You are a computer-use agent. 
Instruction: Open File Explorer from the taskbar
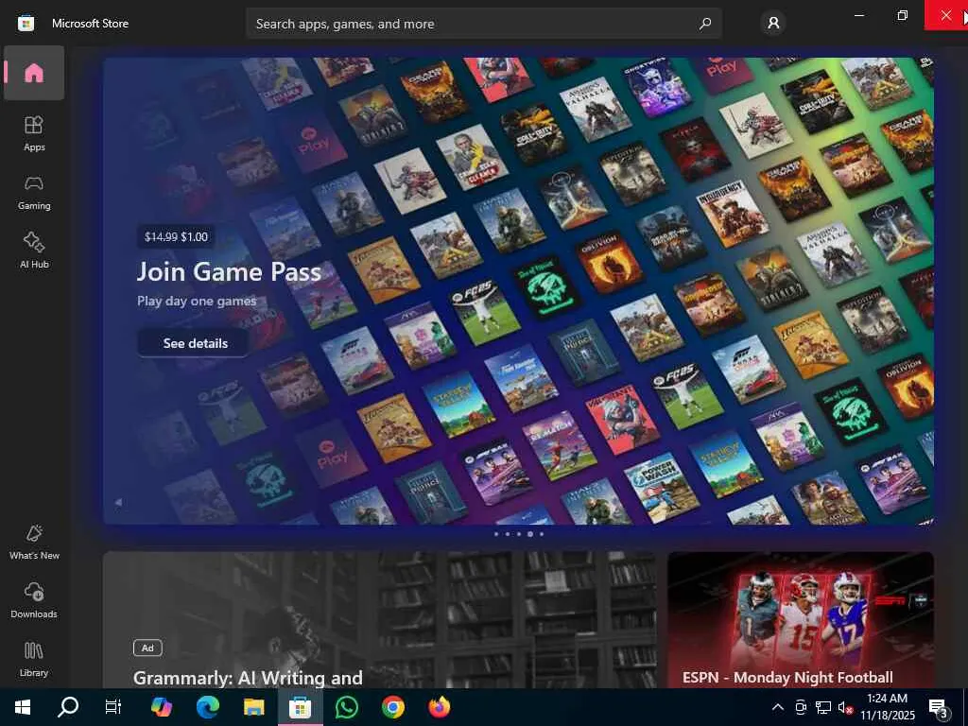[253, 707]
